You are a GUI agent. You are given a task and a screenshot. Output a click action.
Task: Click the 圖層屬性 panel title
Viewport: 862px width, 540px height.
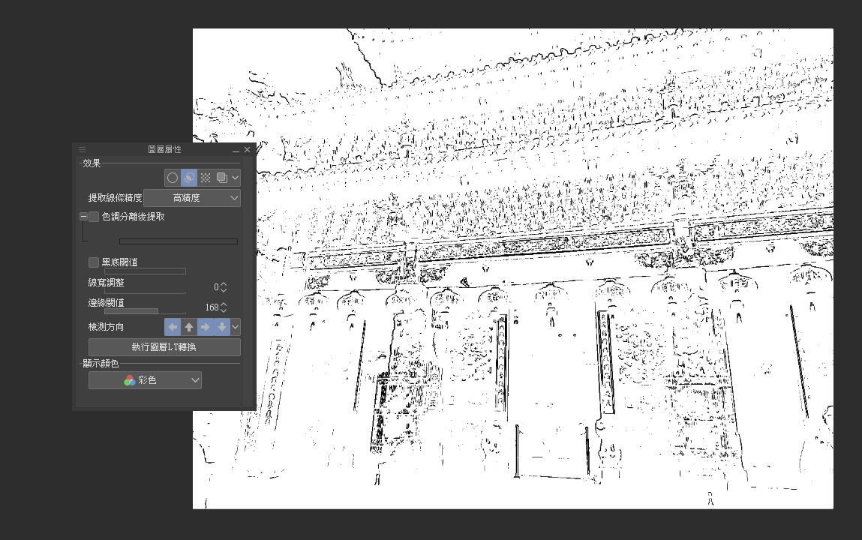[x=164, y=149]
